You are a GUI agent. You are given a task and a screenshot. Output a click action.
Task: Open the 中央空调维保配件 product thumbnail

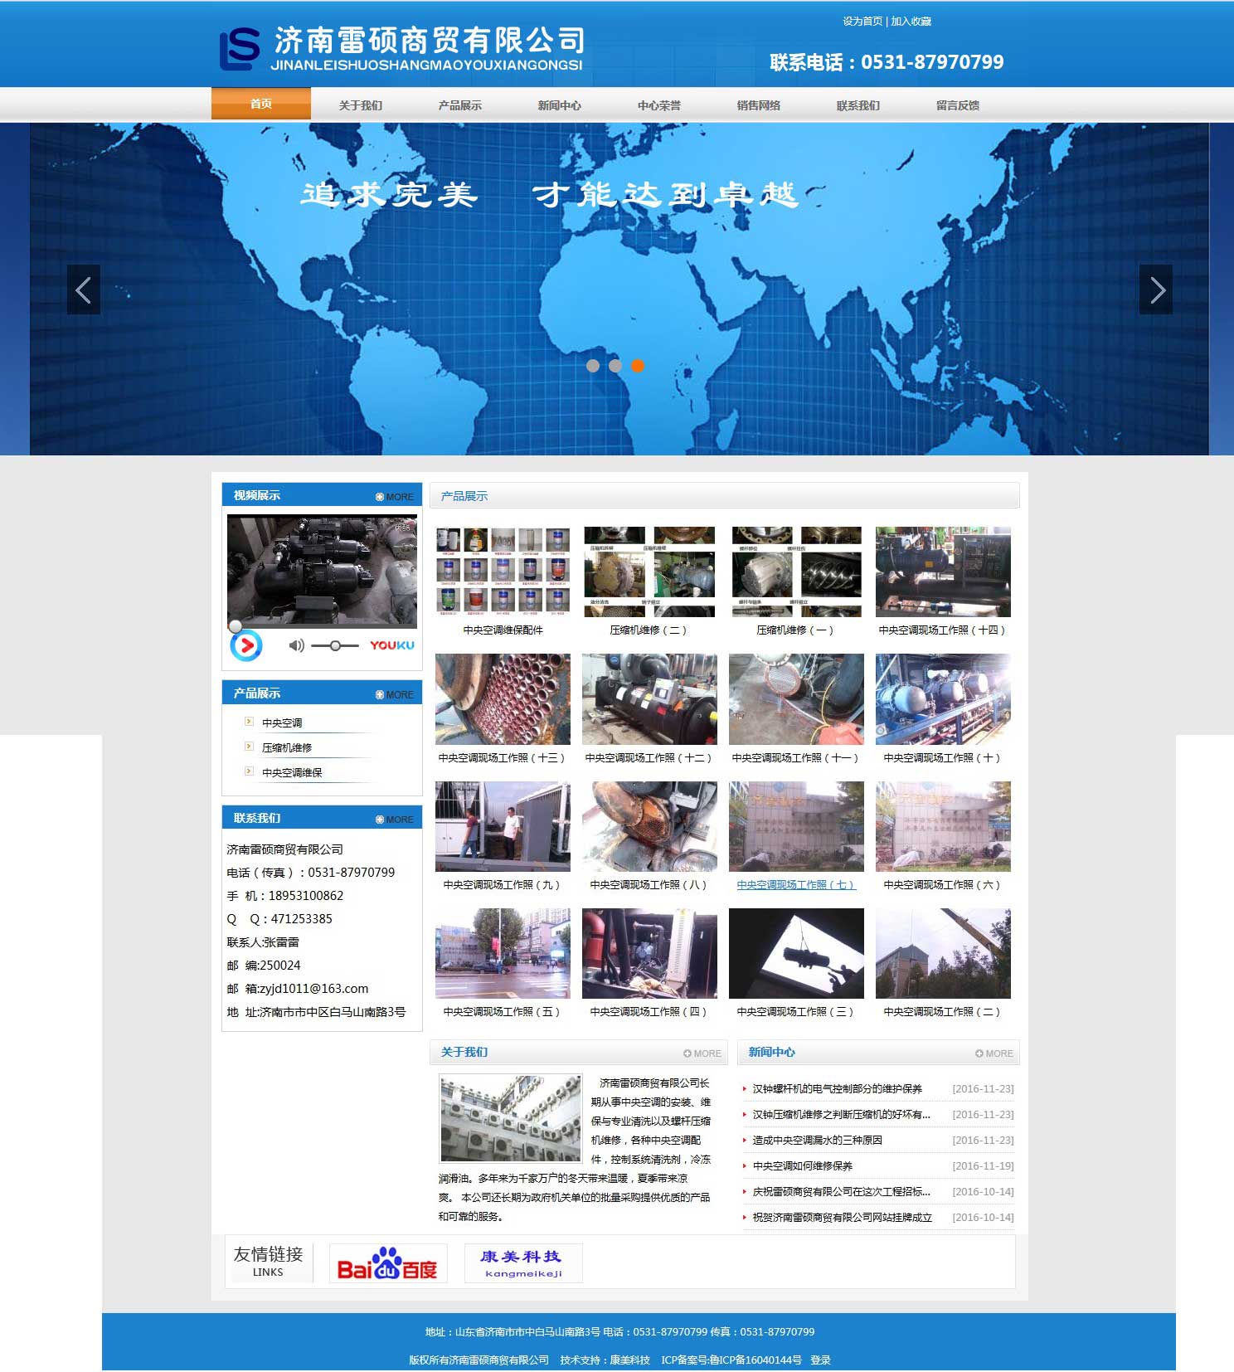tap(503, 572)
